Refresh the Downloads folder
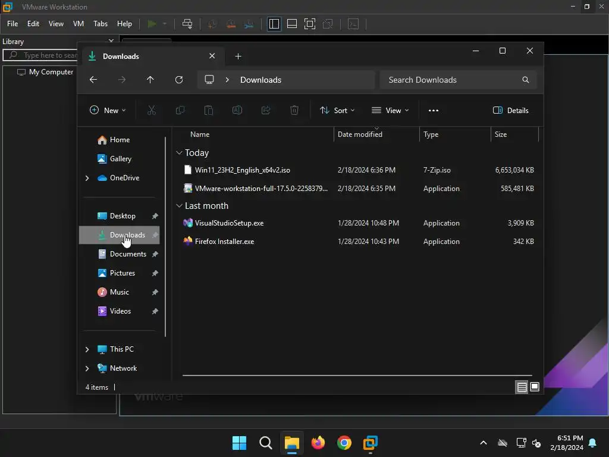Screen dimensions: 609x457 click(178, 80)
